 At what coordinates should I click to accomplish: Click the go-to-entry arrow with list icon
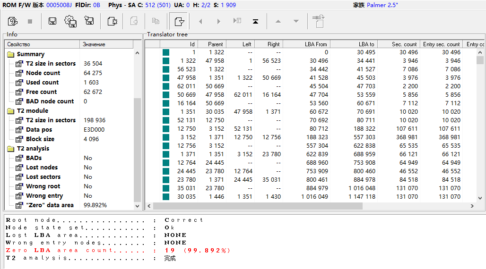coord(237,21)
